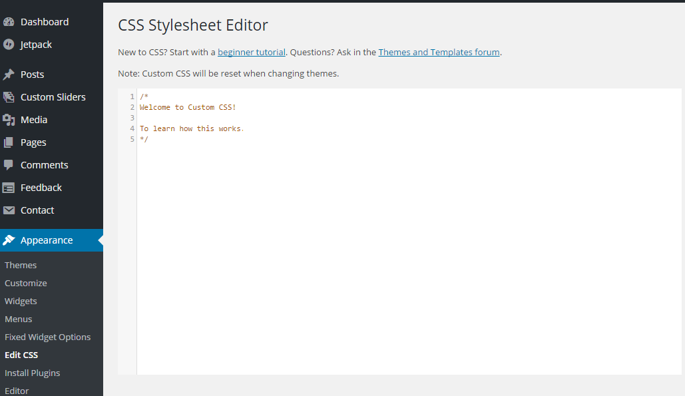
Task: Open Themes under Appearance
Action: click(x=21, y=265)
